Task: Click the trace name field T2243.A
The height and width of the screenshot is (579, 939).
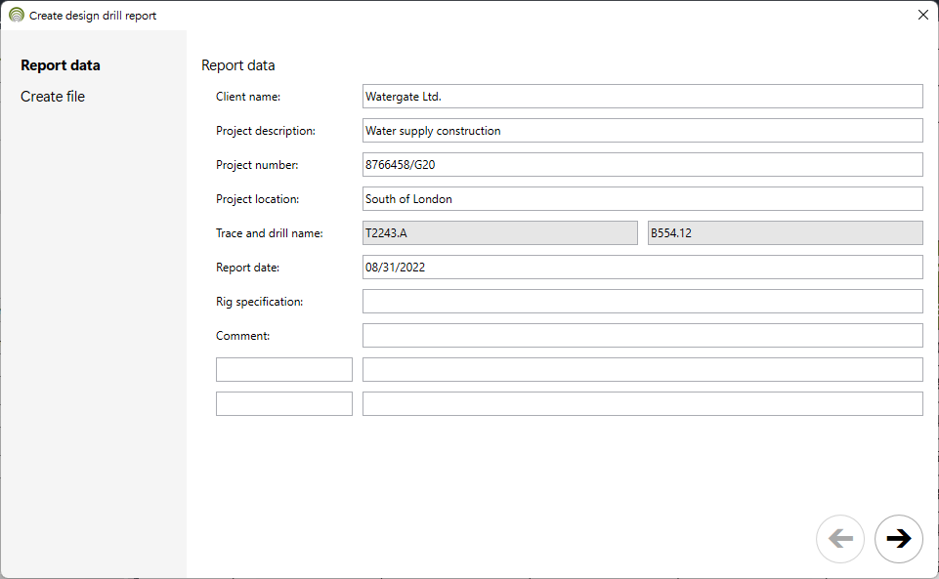Action: click(500, 232)
